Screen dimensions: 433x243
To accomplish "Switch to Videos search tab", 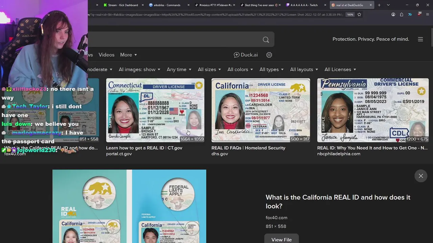I will coord(107,55).
